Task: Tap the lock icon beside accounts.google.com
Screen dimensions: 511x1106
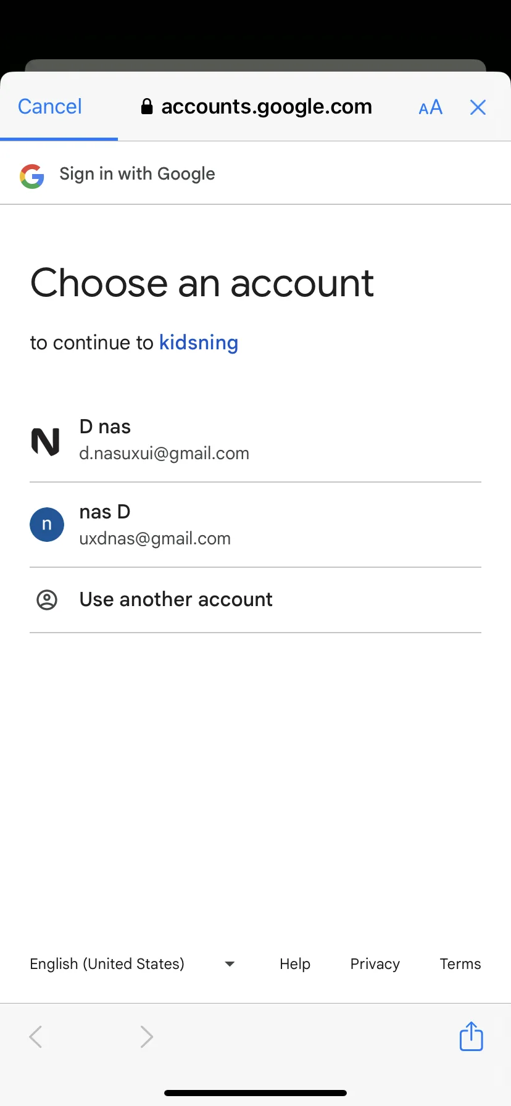Action: 147,107
